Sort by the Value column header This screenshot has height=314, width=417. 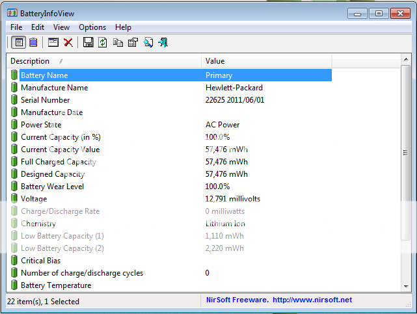[267, 61]
